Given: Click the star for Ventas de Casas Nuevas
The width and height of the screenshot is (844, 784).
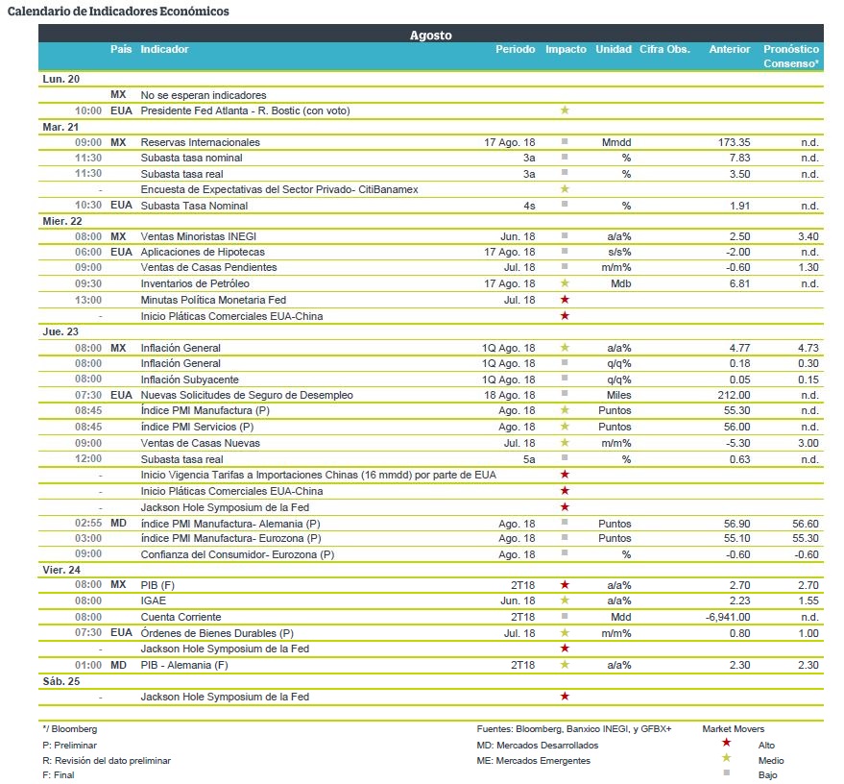Looking at the screenshot, I should [565, 443].
